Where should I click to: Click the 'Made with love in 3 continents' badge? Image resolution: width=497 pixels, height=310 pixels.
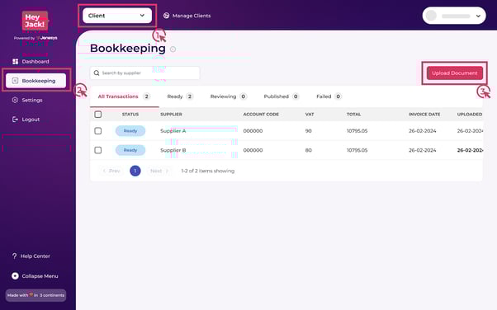(x=35, y=295)
